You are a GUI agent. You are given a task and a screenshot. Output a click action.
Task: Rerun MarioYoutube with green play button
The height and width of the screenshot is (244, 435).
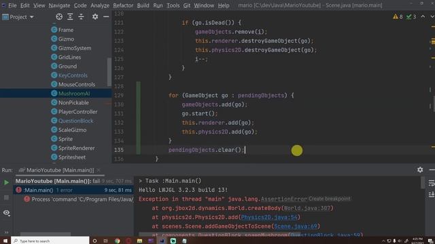[6, 182]
